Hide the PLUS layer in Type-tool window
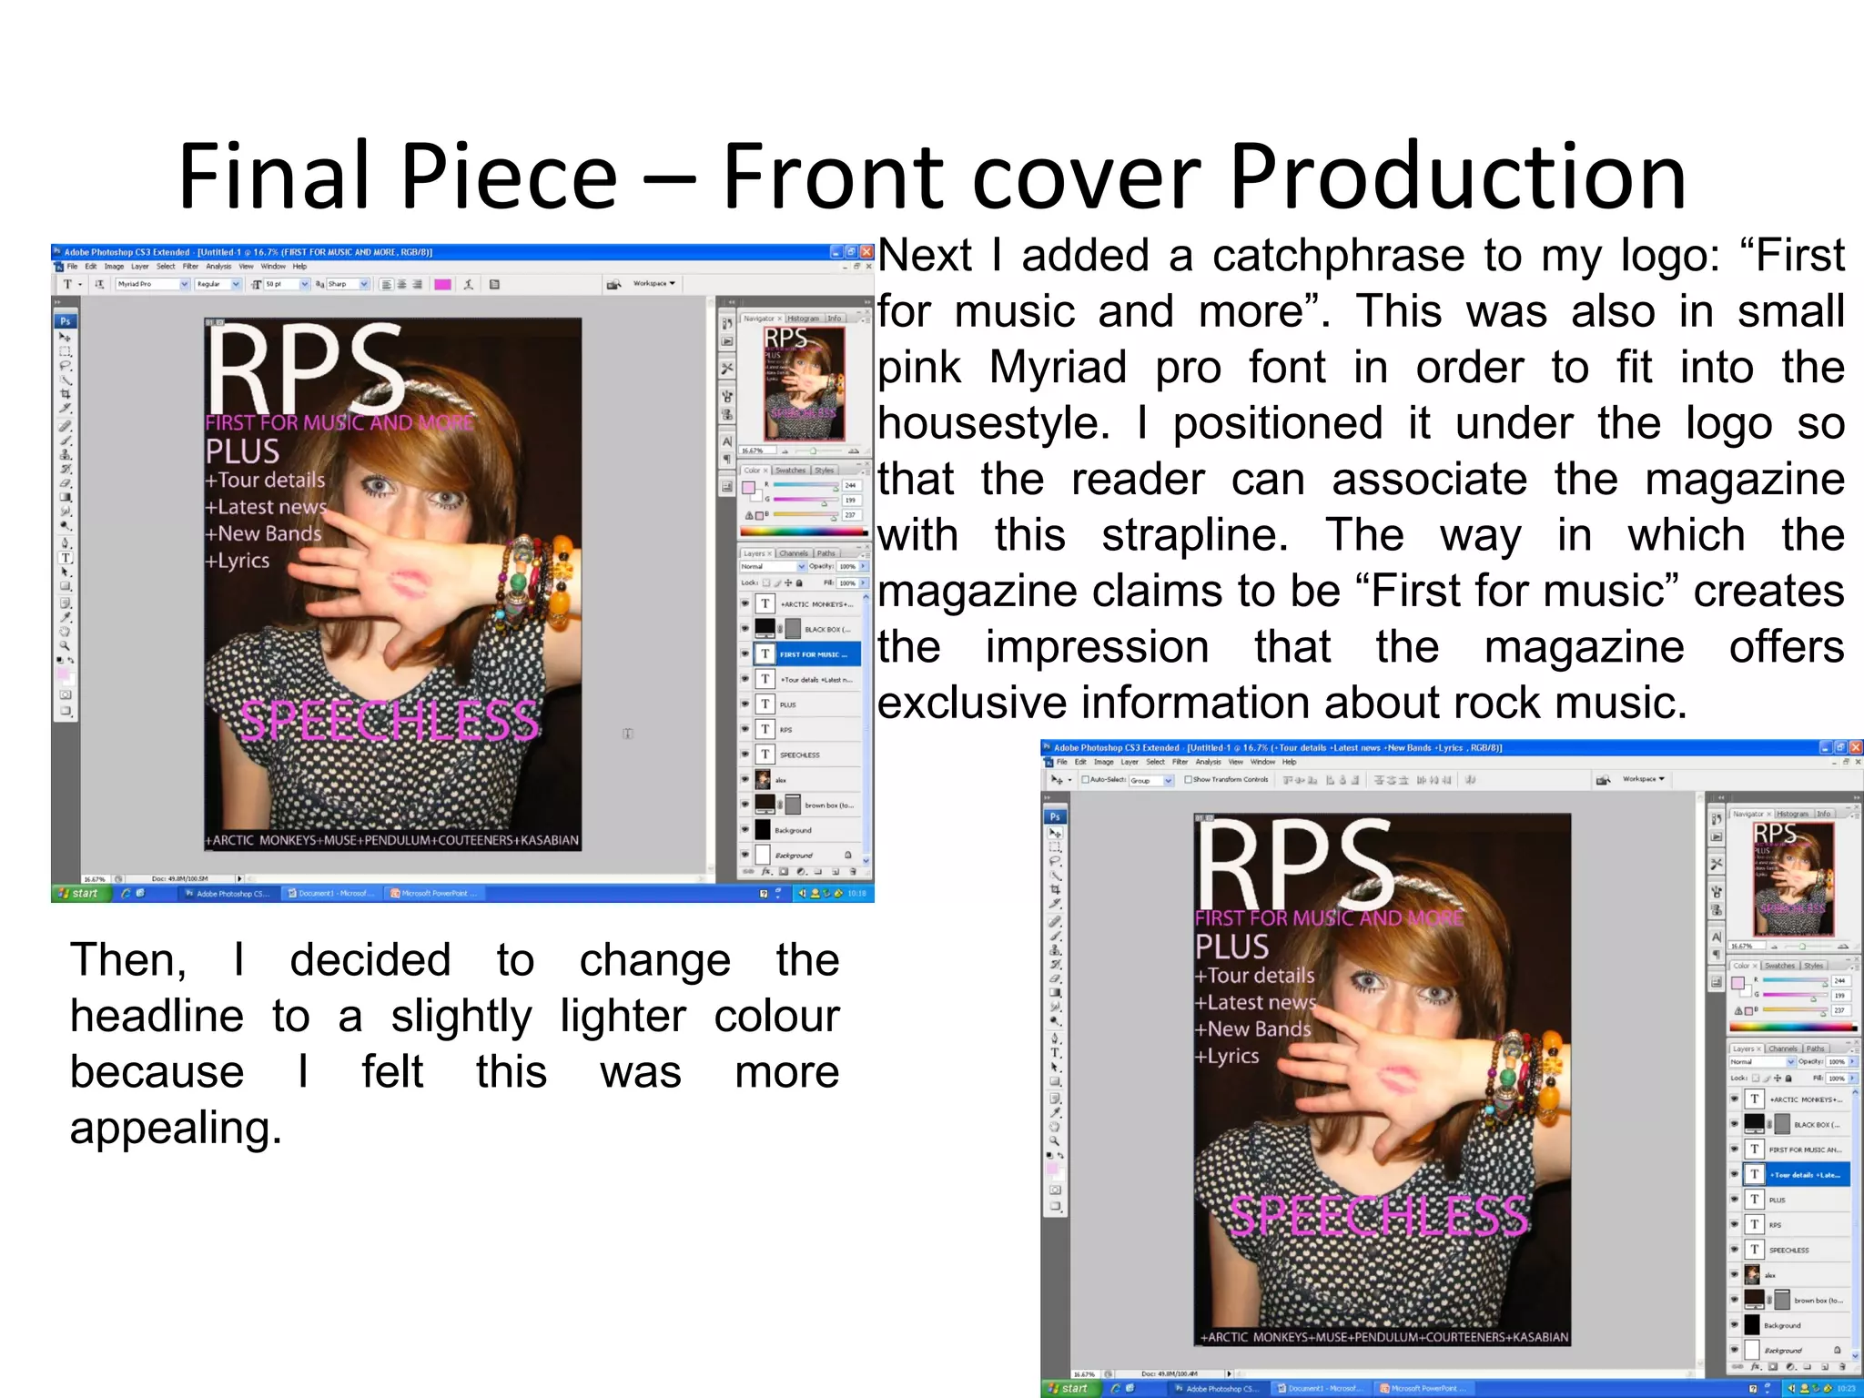The image size is (1864, 1398). 745,704
